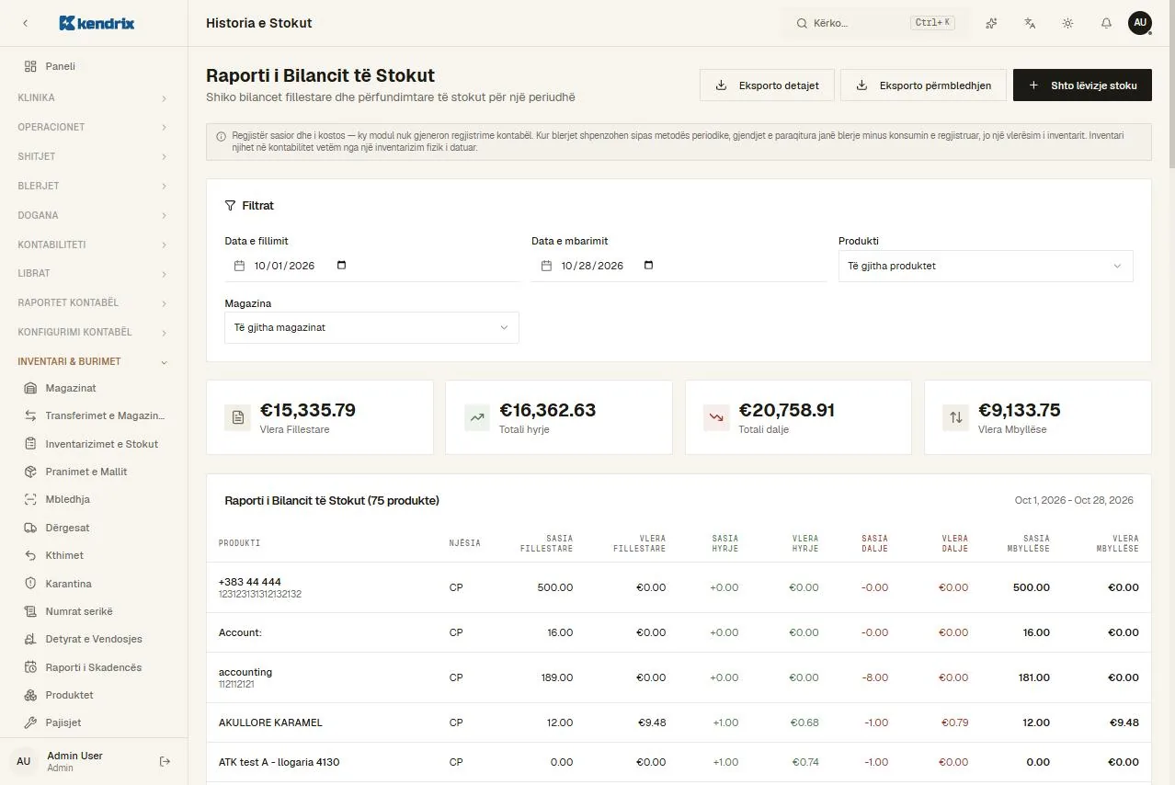This screenshot has width=1175, height=785.
Task: Open the language translation icon
Action: click(1030, 23)
